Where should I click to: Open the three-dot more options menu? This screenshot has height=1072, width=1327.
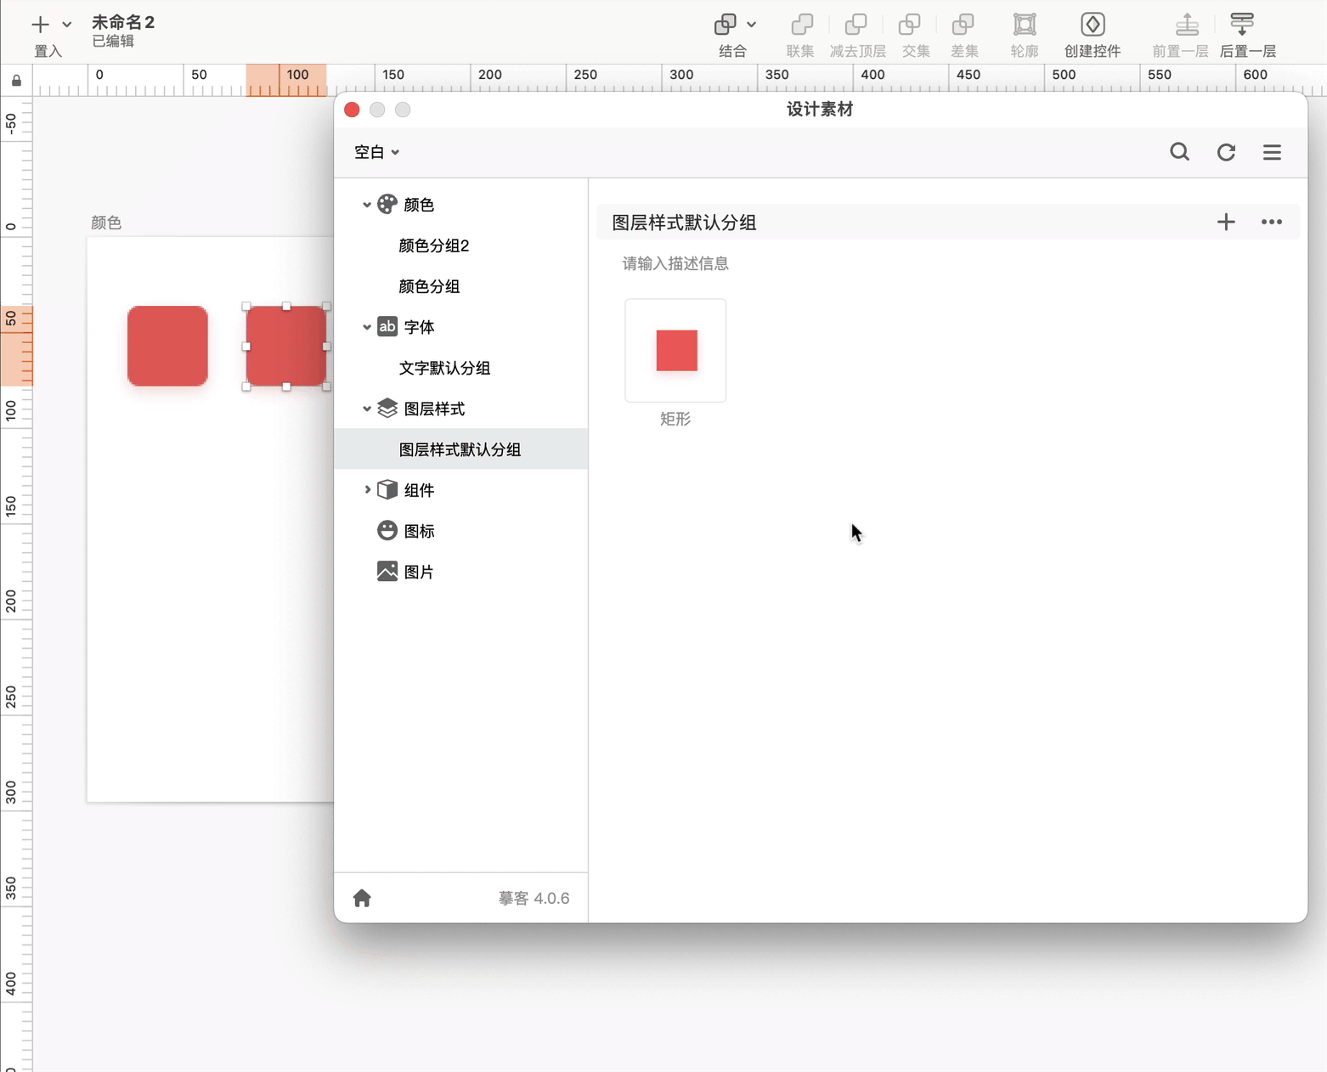click(x=1271, y=223)
